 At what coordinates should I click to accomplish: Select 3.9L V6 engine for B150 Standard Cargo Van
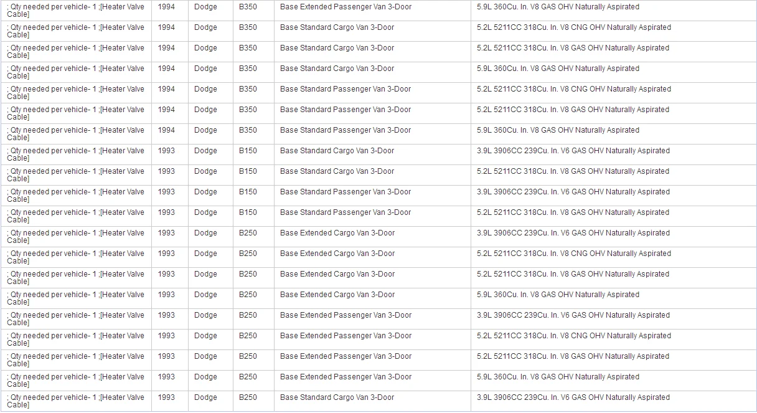(x=573, y=151)
